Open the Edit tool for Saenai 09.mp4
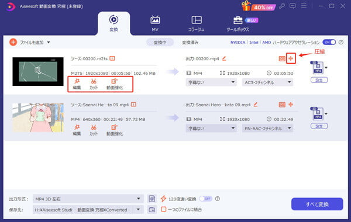351x222 pixels. tap(77, 130)
